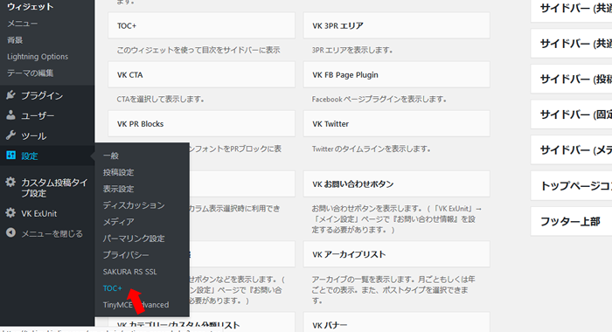612x332 pixels.
Task: Expand the VK Twitter widget
Action: (397, 124)
